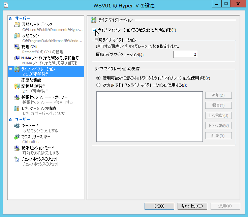Click 下へ移動(W) button
248x217 pixels.
[218, 126]
